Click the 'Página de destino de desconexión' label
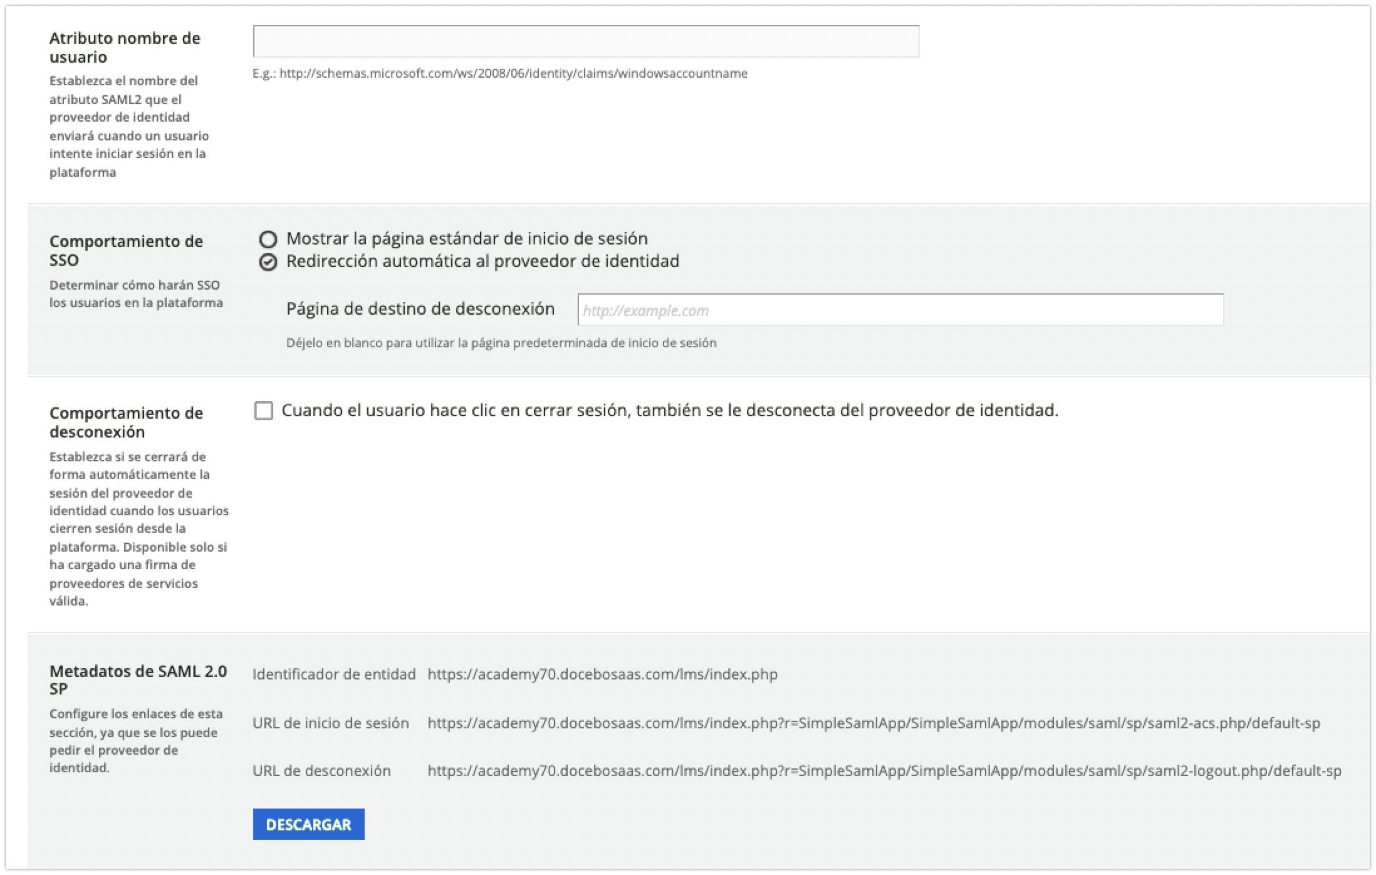The height and width of the screenshot is (875, 1376). (x=420, y=308)
